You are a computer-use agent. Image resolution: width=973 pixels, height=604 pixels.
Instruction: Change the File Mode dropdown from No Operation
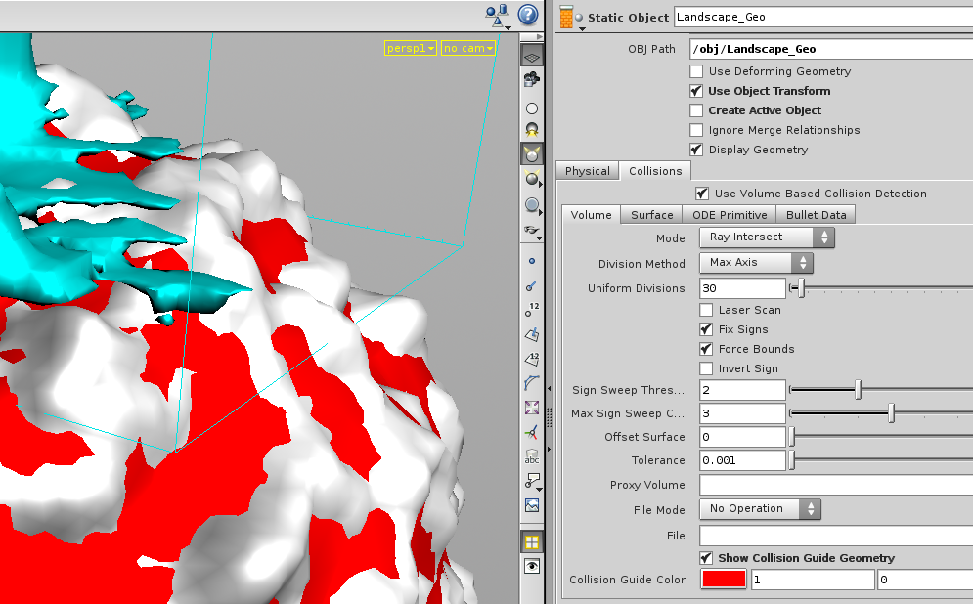pyautogui.click(x=758, y=508)
